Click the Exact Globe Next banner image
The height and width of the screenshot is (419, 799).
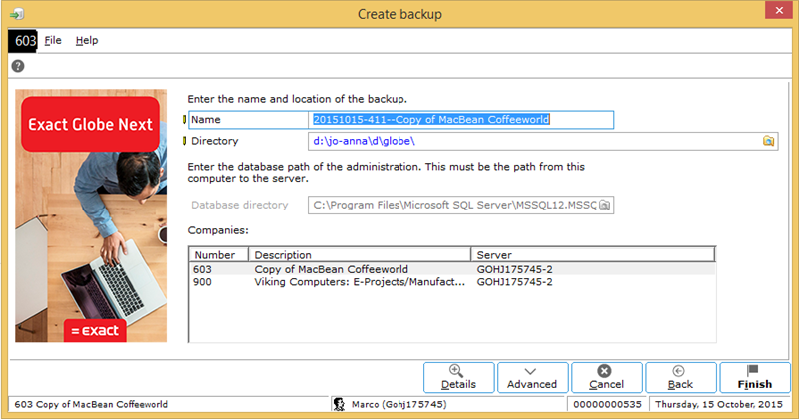click(x=91, y=215)
